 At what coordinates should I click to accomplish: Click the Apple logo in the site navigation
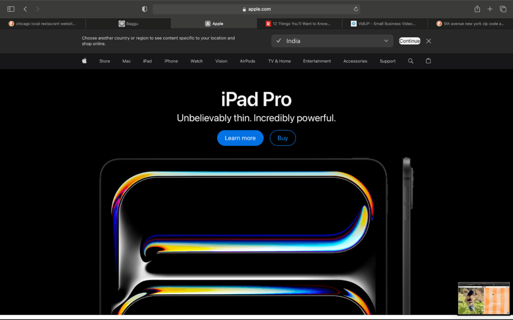click(84, 60)
